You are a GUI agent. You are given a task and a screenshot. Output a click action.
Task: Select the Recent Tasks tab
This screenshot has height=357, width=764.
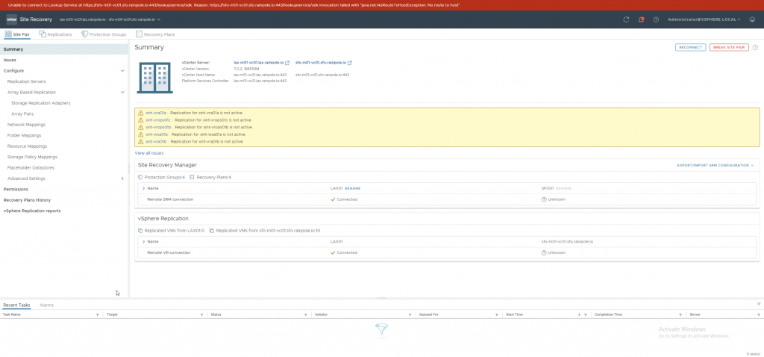pyautogui.click(x=16, y=305)
